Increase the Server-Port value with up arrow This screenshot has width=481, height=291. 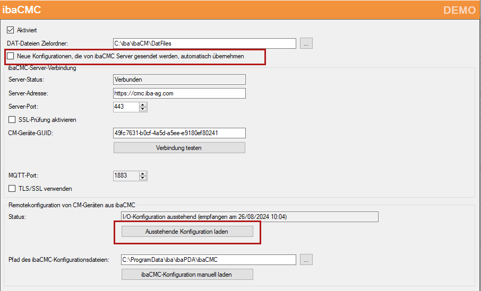tap(143, 104)
